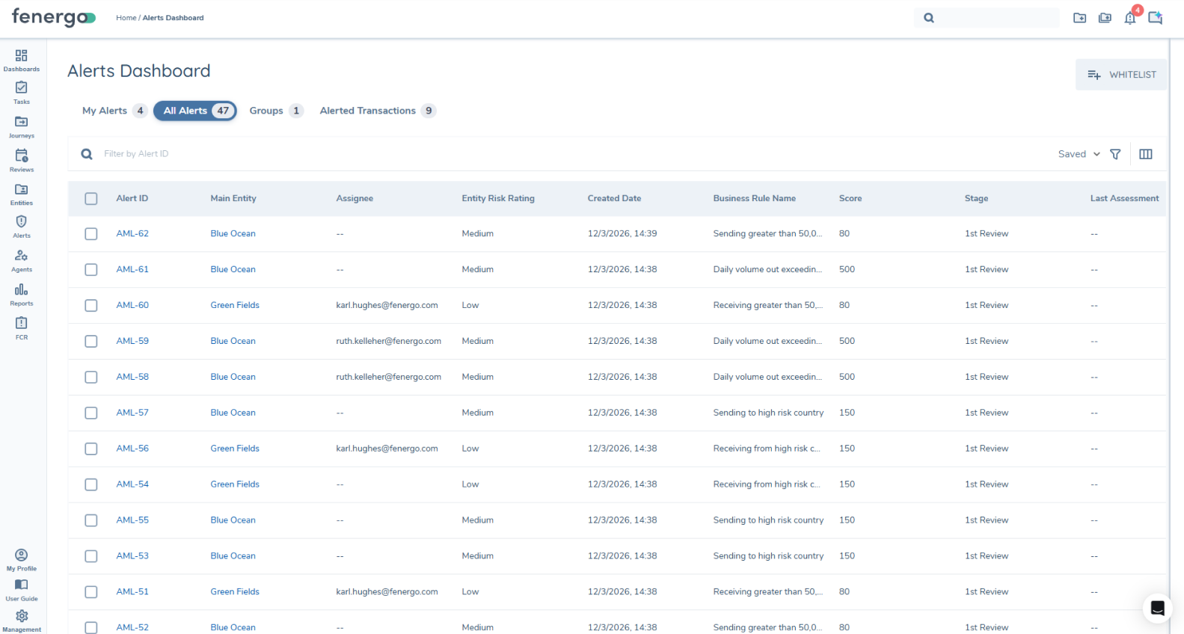Click the notifications bell icon
The image size is (1184, 634).
[x=1129, y=18]
